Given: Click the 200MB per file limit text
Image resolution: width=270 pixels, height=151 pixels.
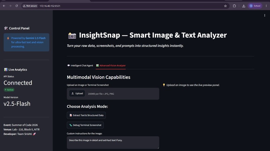Looking at the screenshot, I should (101, 94).
